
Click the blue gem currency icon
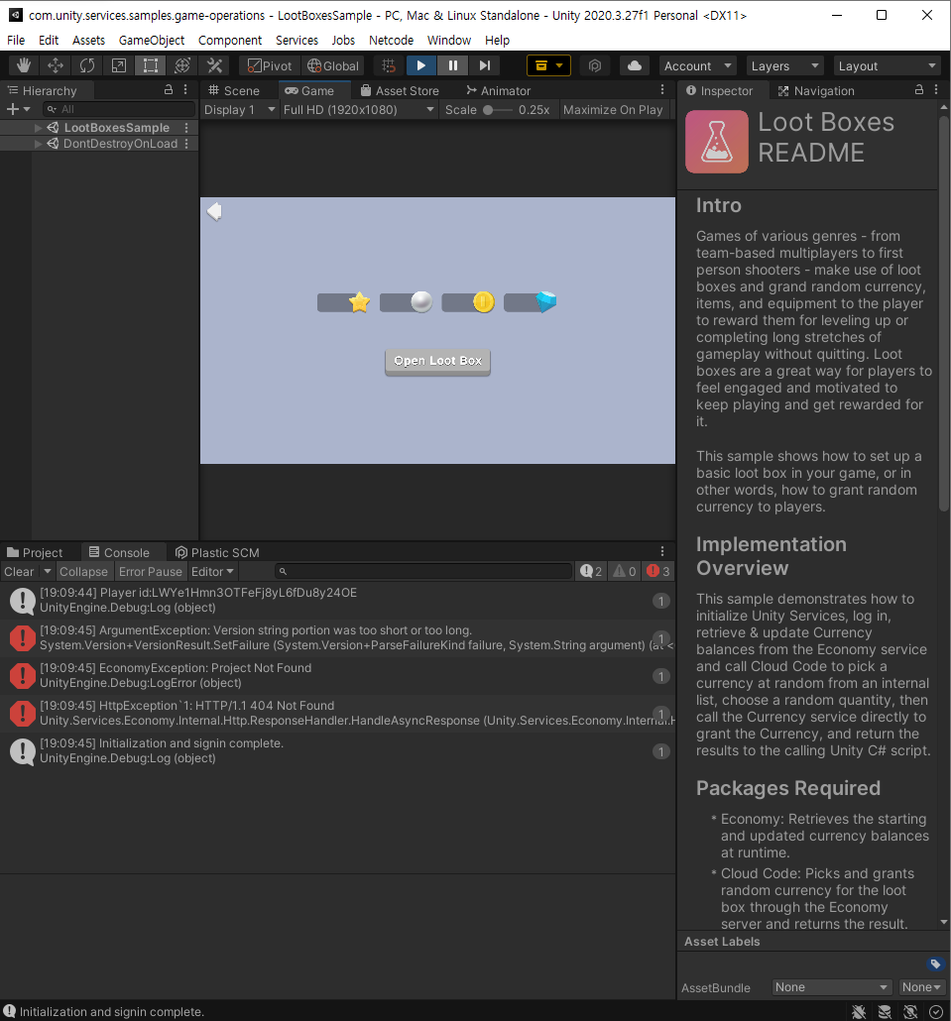[x=545, y=301]
